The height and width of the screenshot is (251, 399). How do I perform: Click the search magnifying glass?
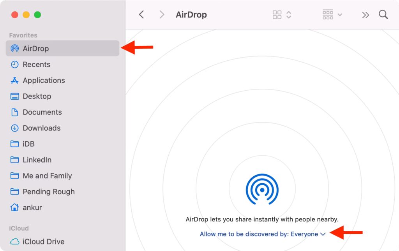[x=383, y=15]
